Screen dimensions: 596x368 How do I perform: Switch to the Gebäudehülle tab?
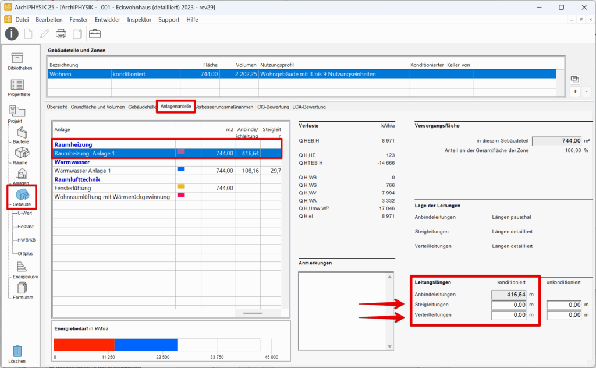click(142, 107)
